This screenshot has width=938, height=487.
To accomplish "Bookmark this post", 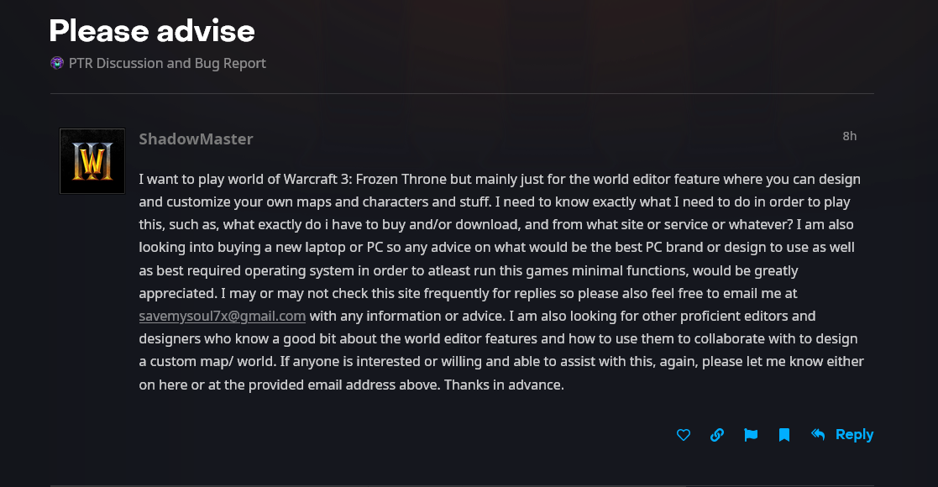I will (784, 435).
